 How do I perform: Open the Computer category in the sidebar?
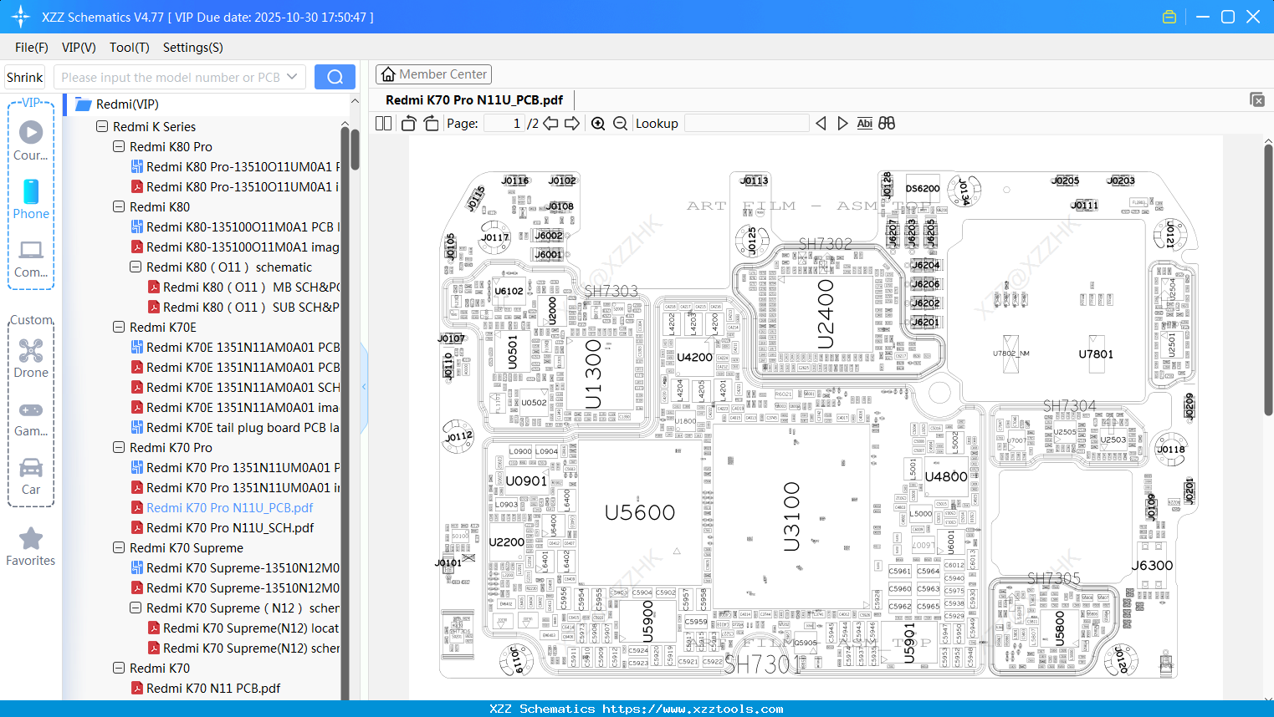click(x=31, y=258)
